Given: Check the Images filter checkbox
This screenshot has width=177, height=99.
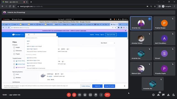Looking at the screenshot, I should point(14,48).
